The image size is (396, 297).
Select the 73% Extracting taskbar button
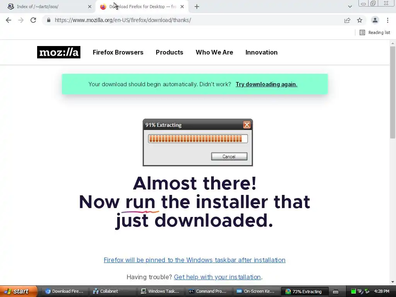305,292
